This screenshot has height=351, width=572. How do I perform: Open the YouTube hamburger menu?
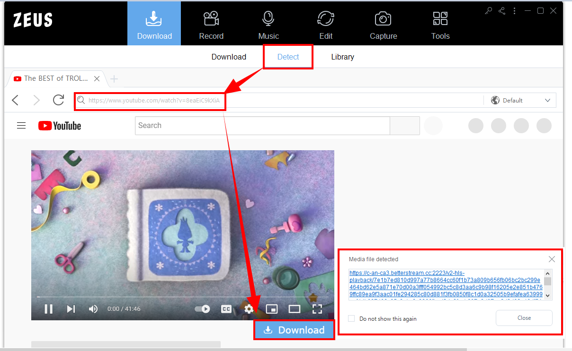point(21,126)
